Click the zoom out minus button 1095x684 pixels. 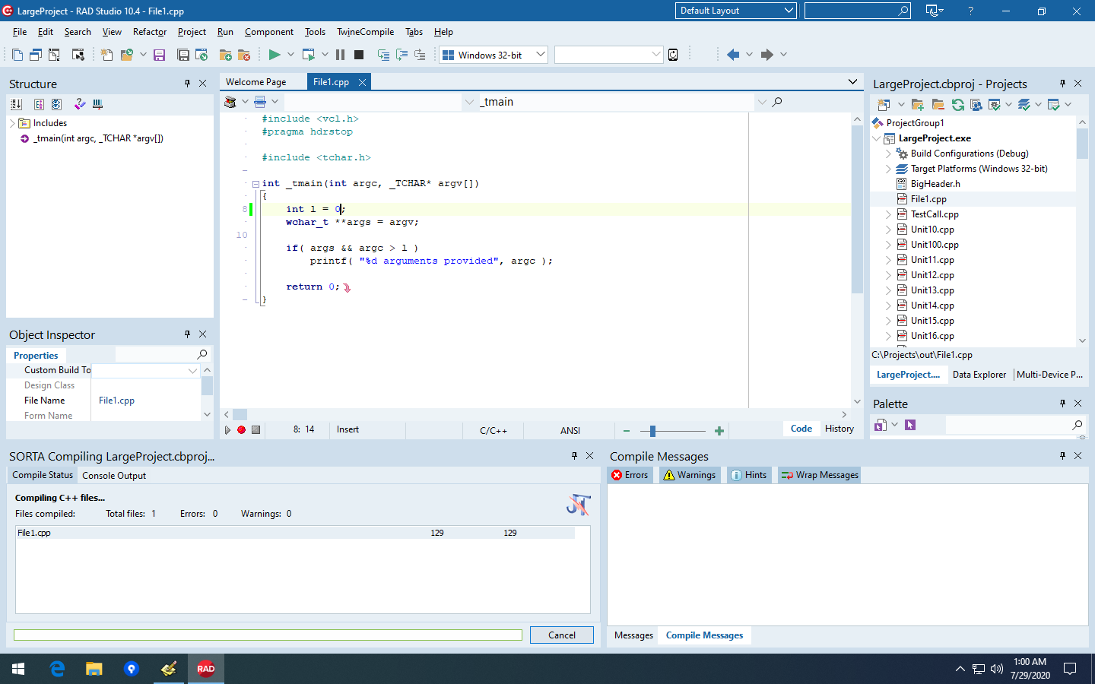click(627, 431)
